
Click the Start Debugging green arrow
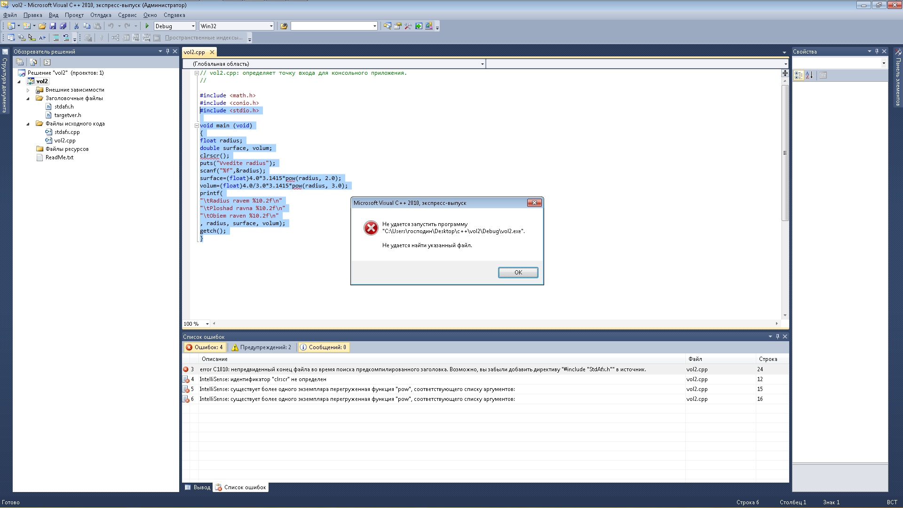[x=147, y=26]
